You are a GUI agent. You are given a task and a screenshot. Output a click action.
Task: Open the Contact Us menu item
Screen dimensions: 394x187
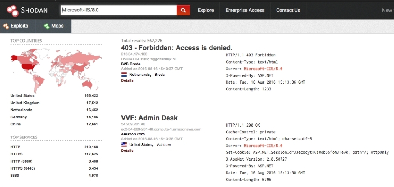288,10
